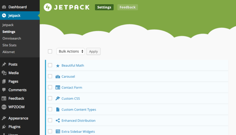Screen dimensions: 236x135
Task: Click the WPZOOM round logo icon
Action: click(x=4, y=107)
